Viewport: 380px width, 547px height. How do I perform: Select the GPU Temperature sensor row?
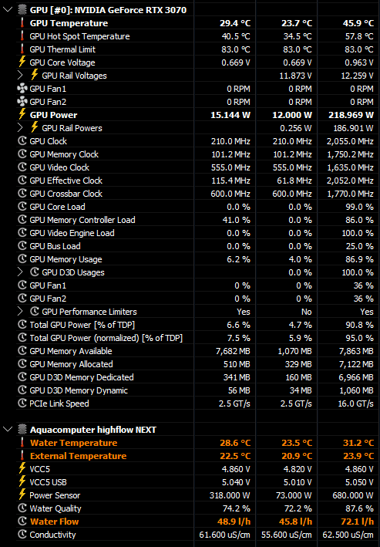[197, 23]
